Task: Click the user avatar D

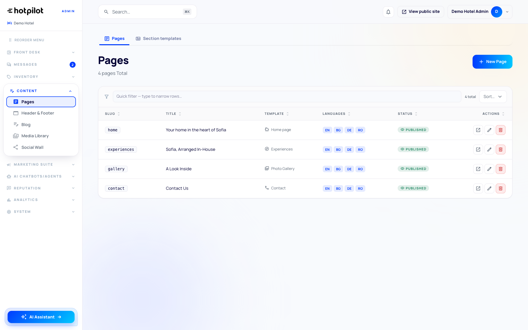Action: tap(497, 12)
